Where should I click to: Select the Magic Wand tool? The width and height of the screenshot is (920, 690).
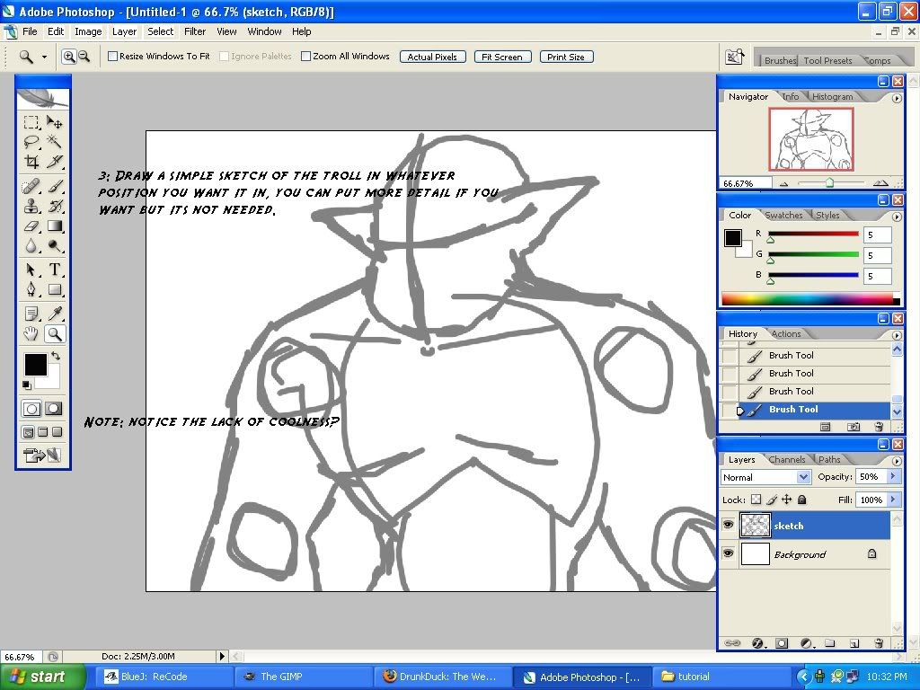tap(55, 142)
